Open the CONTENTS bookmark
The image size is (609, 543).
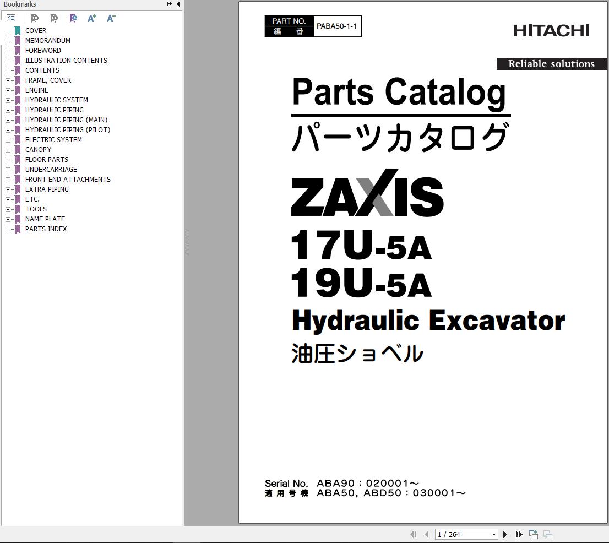(42, 70)
